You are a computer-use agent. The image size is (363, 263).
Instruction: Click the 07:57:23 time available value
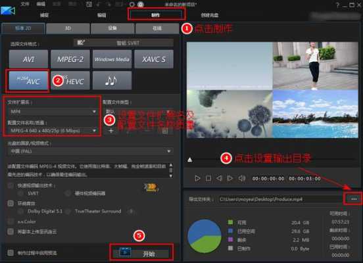point(340,222)
